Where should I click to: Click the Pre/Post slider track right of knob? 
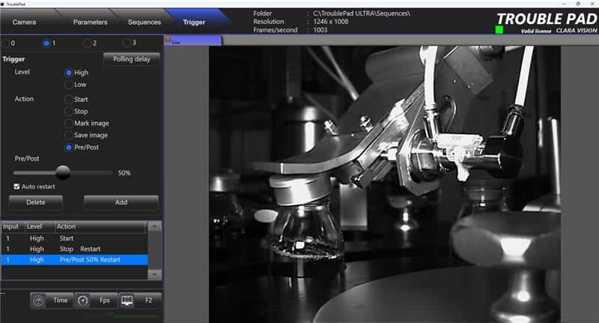[91, 173]
